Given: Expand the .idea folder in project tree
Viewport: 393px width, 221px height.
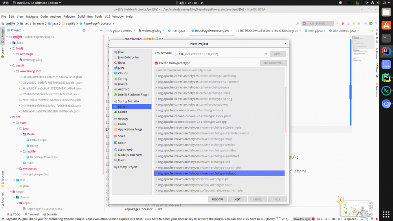Looking at the screenshot, I should (x=11, y=42).
